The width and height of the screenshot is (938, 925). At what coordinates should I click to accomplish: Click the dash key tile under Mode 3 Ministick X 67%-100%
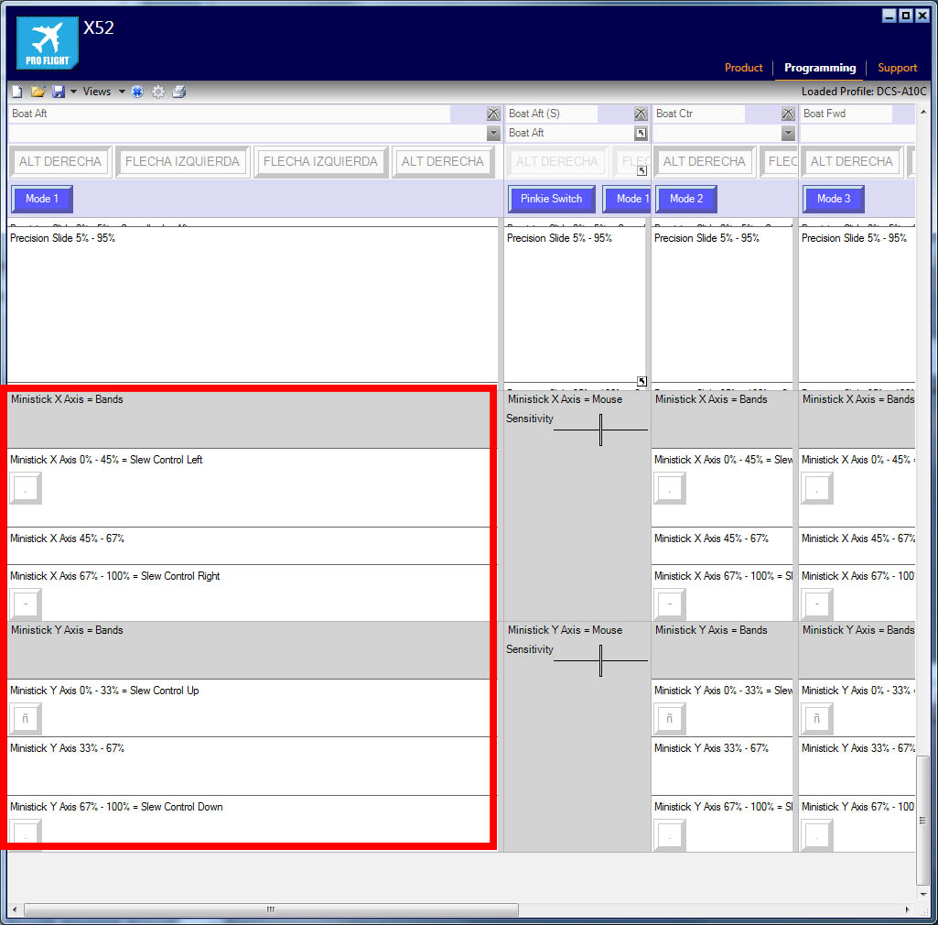[x=816, y=604]
